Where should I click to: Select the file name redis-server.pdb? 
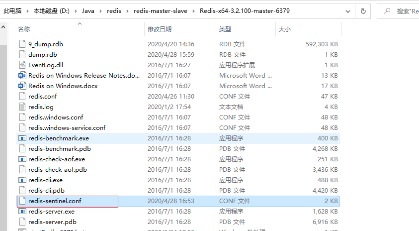tap(52, 222)
